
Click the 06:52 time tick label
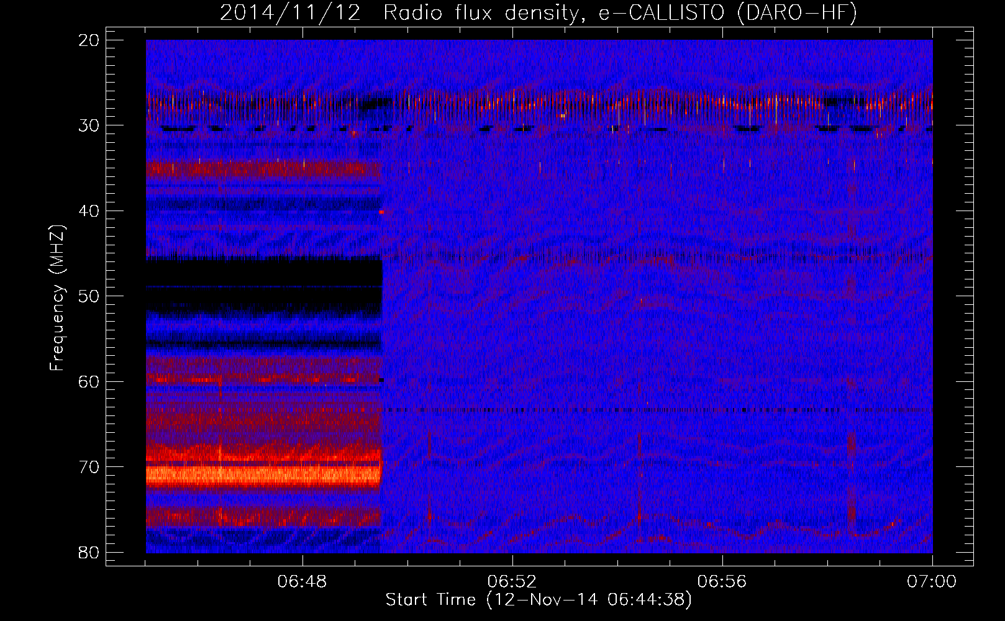[512, 582]
